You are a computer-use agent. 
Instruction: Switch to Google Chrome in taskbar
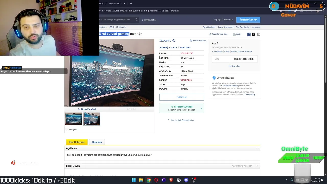(x=149, y=180)
